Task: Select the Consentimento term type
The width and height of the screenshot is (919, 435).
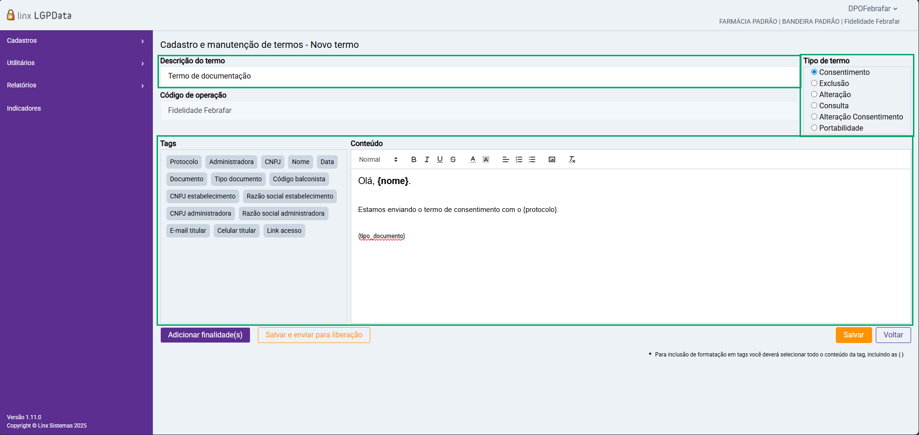Action: pos(814,72)
